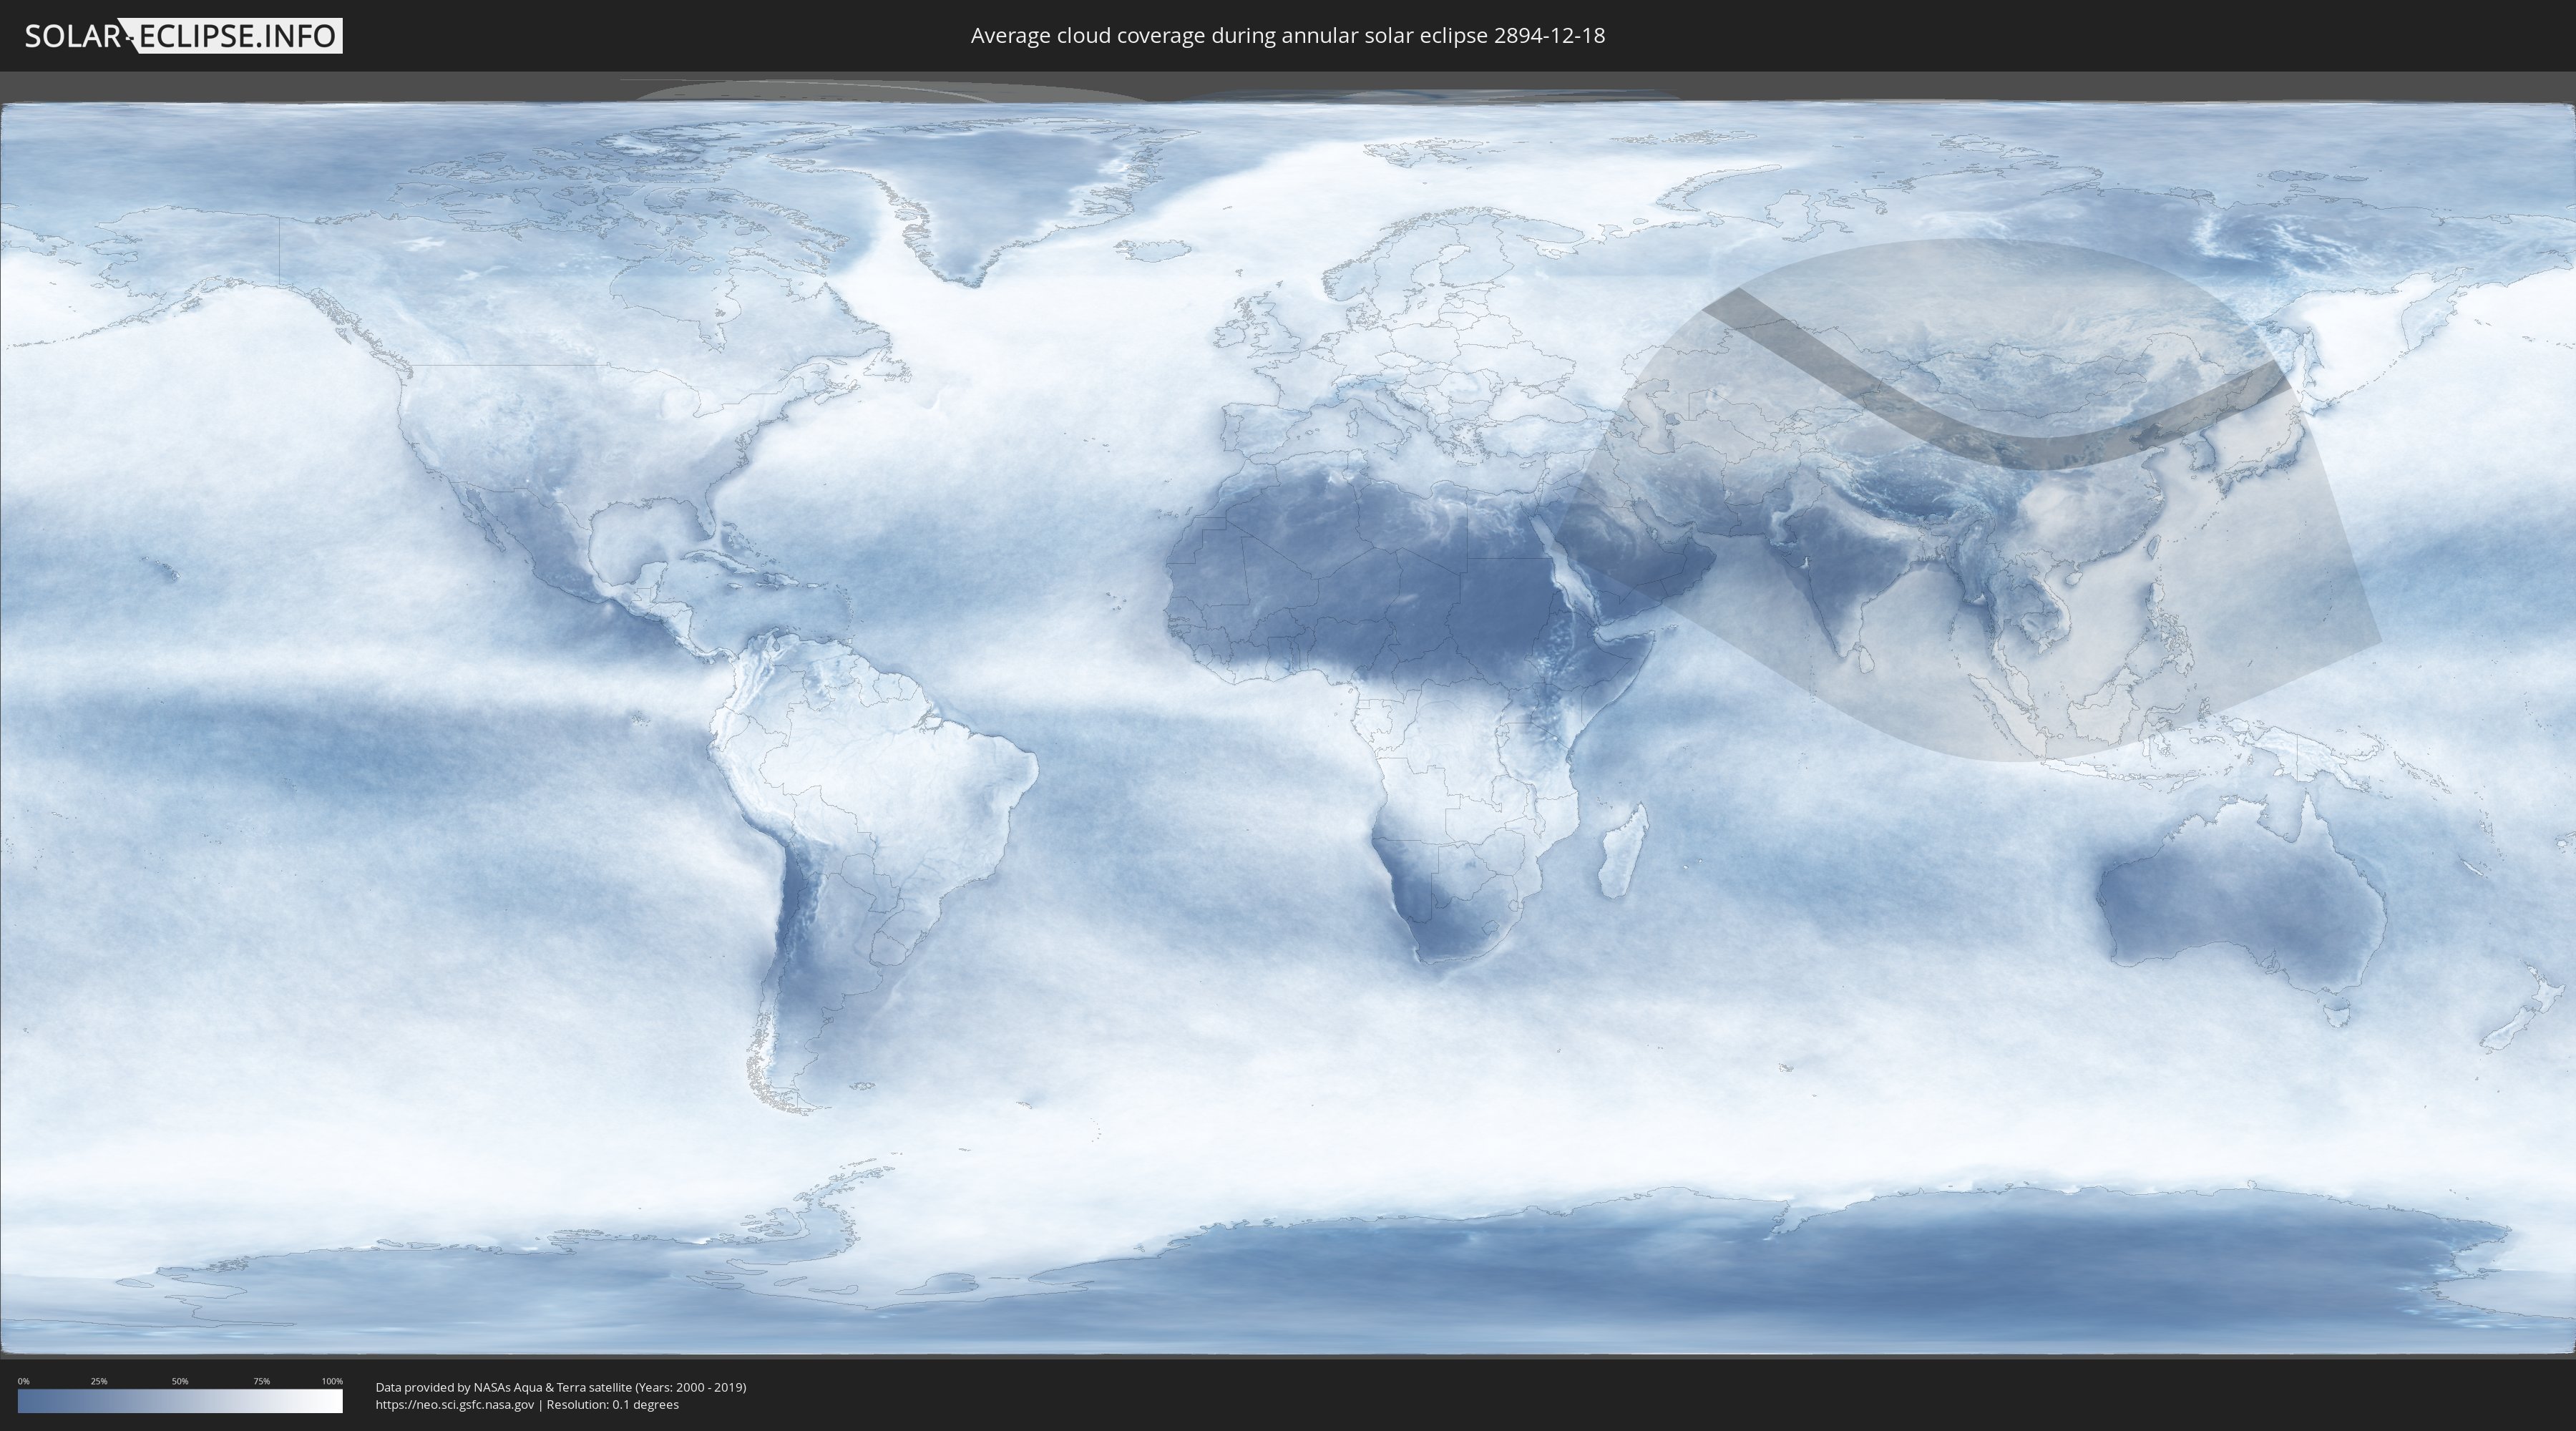The image size is (2576, 1431).
Task: Click the SOLAR-ECLIPSE.INFO logo
Action: click(x=183, y=36)
